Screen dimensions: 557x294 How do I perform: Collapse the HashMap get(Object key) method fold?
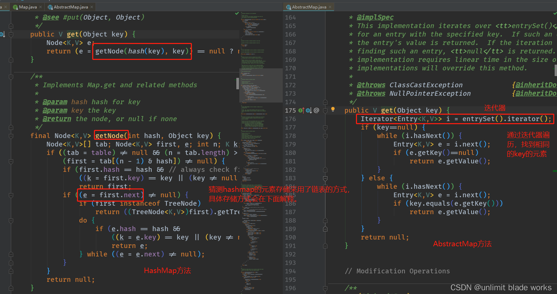11,34
